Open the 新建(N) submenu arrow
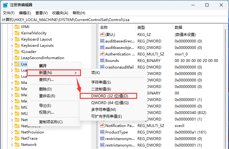This screenshot has height=149, width=229. [75, 73]
